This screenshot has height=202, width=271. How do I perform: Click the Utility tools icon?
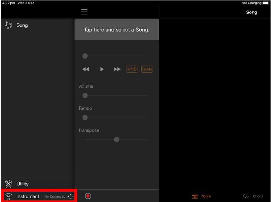(x=8, y=184)
